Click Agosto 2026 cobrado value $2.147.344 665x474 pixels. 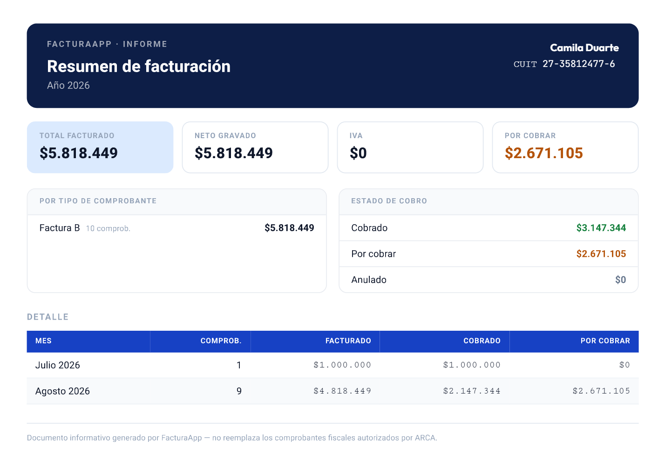click(472, 391)
